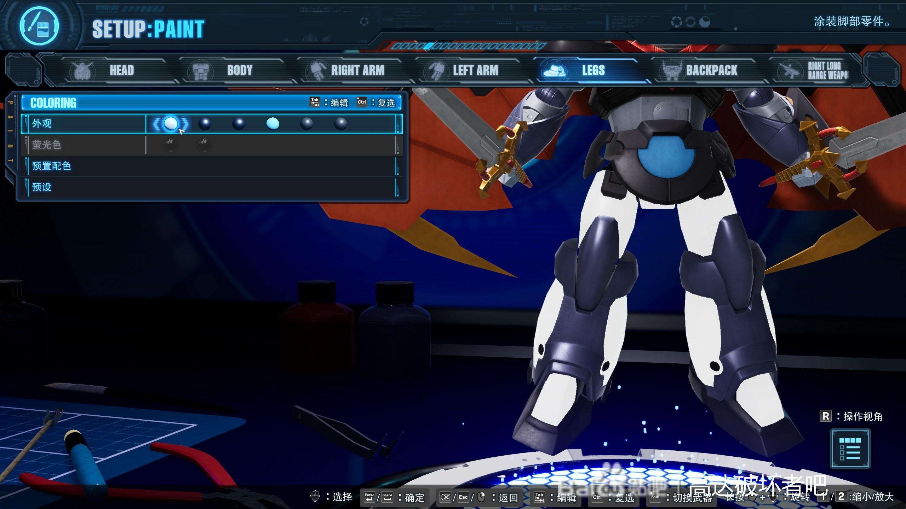Click the right mouse button icon beside 返回
Image resolution: width=906 pixels, height=509 pixels.
coord(481,497)
